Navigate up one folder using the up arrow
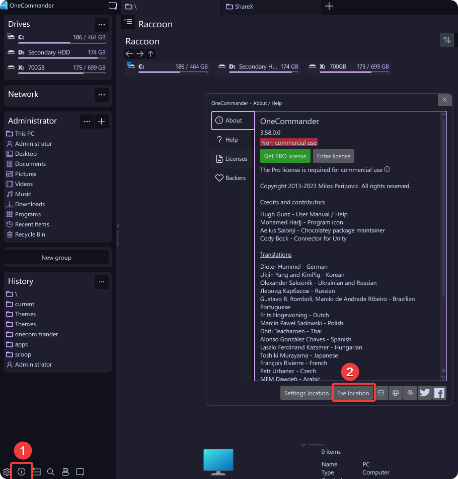This screenshot has height=479, width=458. click(150, 54)
